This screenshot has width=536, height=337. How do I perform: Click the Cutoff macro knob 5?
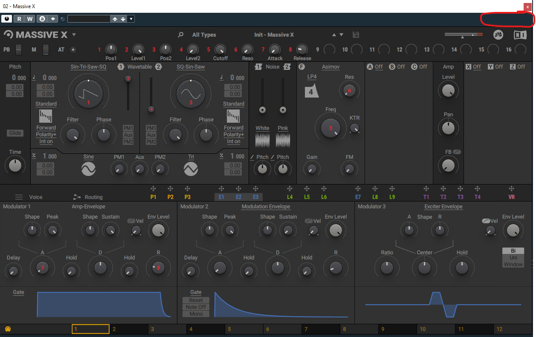(220, 49)
